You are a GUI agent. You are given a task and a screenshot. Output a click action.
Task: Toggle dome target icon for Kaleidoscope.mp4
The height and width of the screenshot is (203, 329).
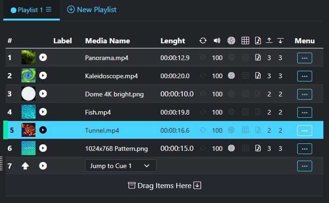pyautogui.click(x=231, y=76)
